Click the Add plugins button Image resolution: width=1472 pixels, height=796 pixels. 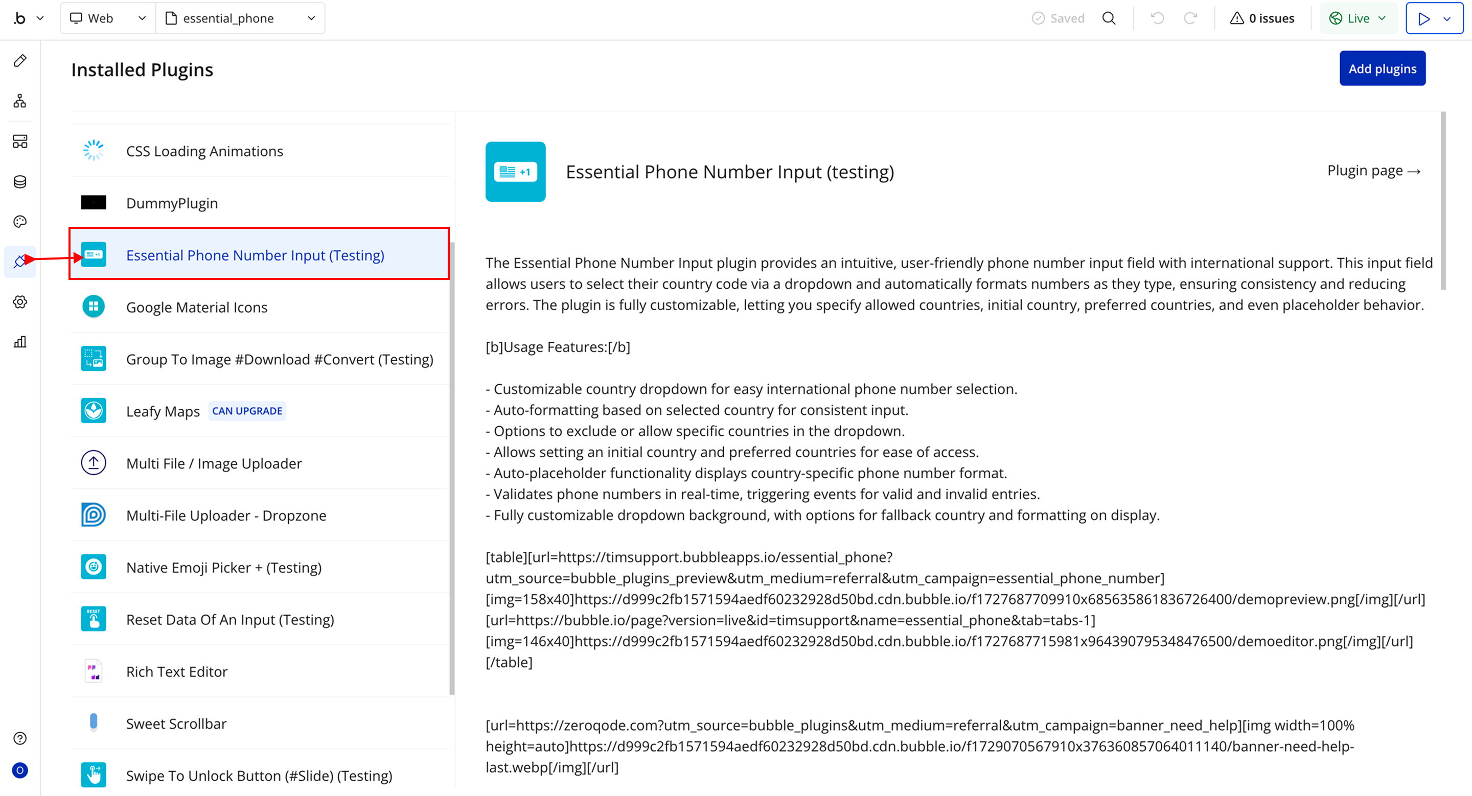coord(1382,68)
